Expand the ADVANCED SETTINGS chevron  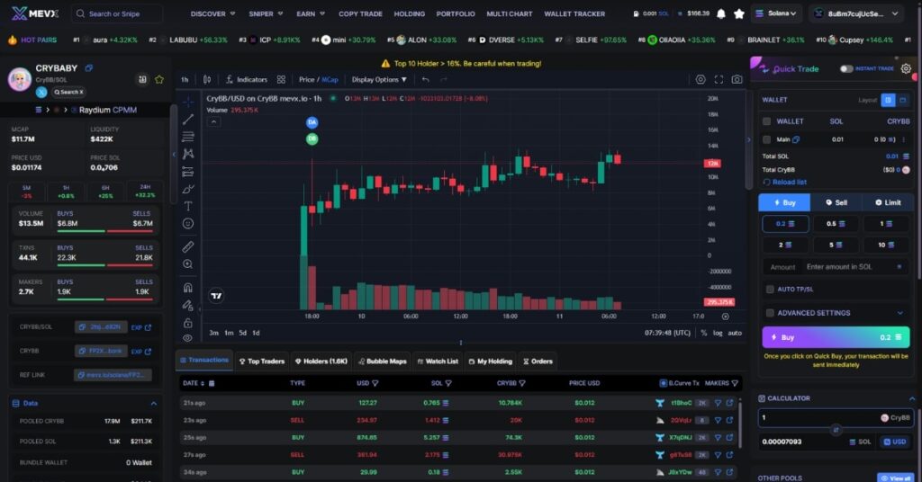(x=899, y=313)
